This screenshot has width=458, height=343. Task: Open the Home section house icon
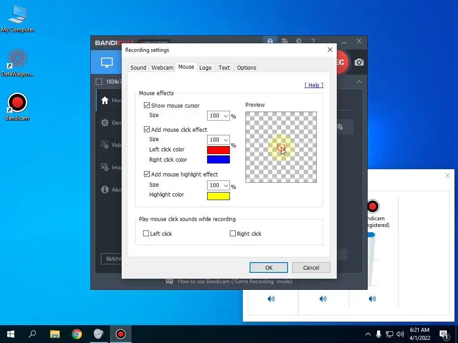tap(105, 100)
